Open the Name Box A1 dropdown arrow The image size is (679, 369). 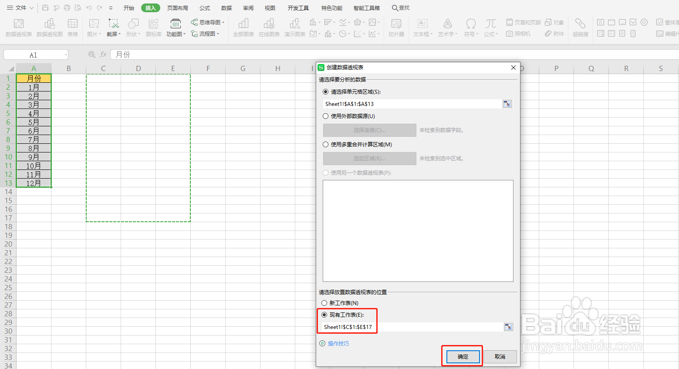[66, 54]
